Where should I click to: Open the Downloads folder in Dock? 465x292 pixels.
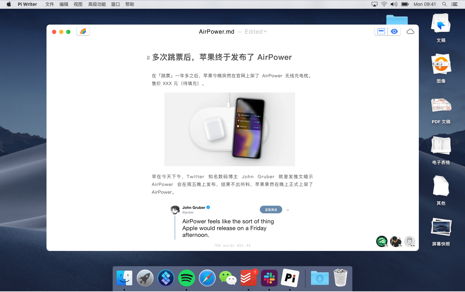[320, 278]
